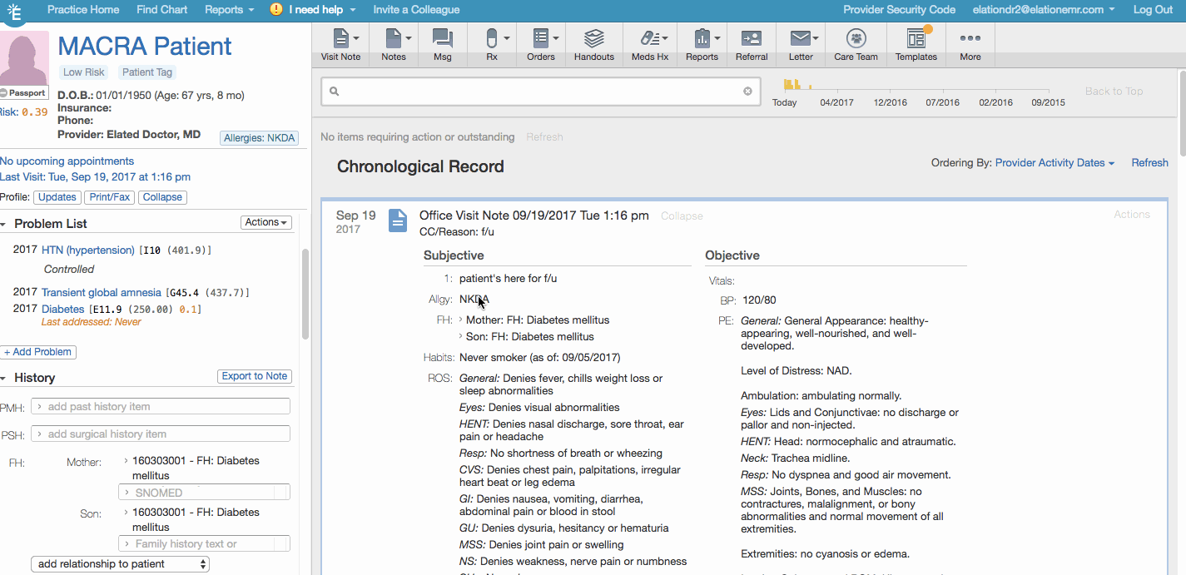The height and width of the screenshot is (575, 1186).
Task: Collapse the History section
Action: tap(3, 378)
